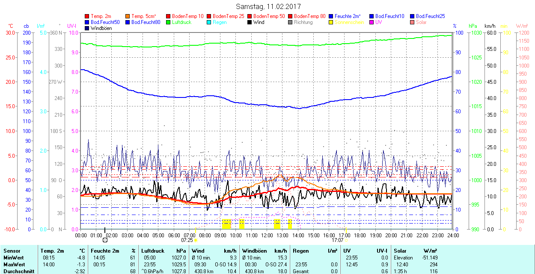
Task: Click the chart title Samstag, 11.02.2017
Action: pos(268,7)
